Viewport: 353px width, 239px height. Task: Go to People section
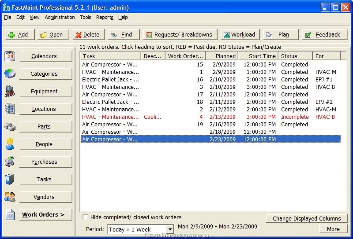tap(46, 144)
